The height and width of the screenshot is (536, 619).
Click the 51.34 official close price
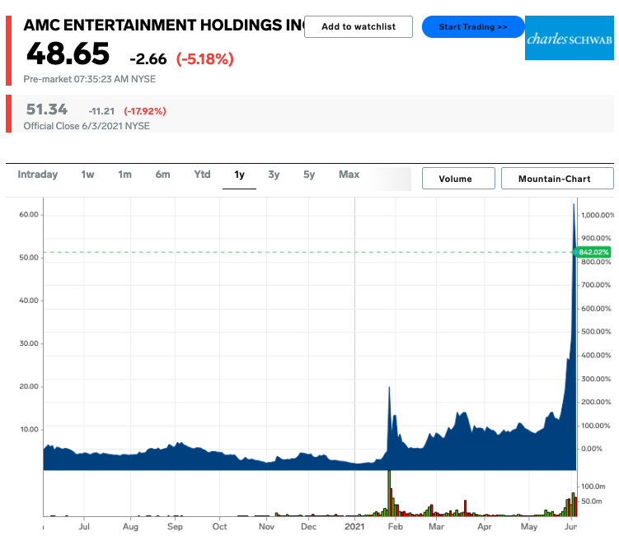pos(47,110)
